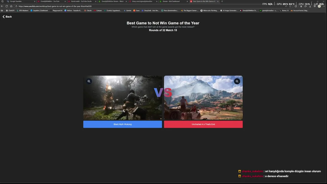Click the Best Game to Not Win title

coord(163,23)
